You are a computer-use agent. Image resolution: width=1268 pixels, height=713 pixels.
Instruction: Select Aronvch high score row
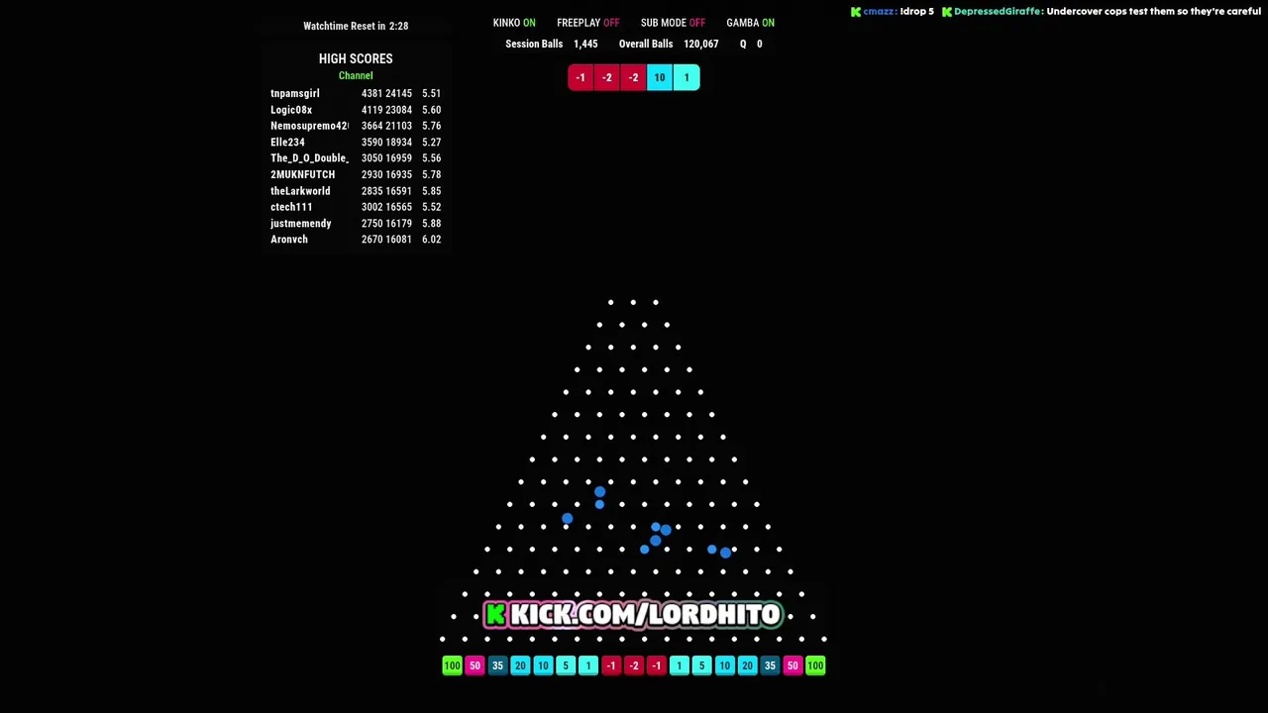click(x=356, y=240)
